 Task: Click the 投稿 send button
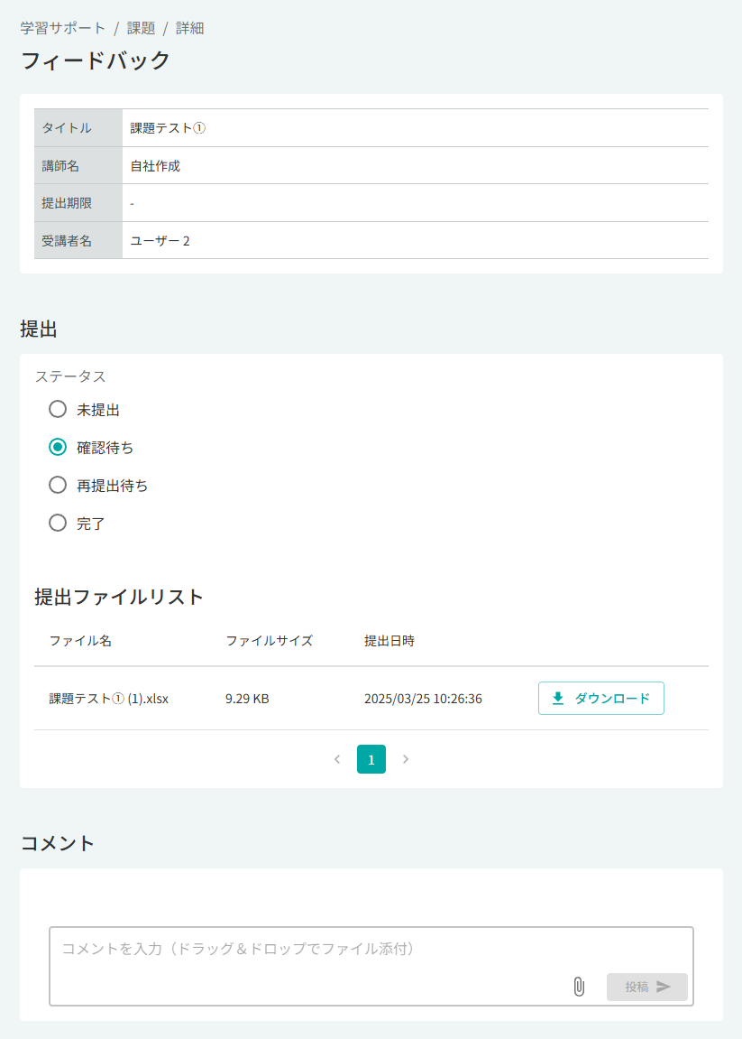pos(646,987)
